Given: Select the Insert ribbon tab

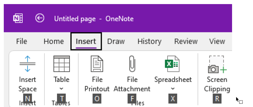Looking at the screenshot, I should click(x=86, y=41).
